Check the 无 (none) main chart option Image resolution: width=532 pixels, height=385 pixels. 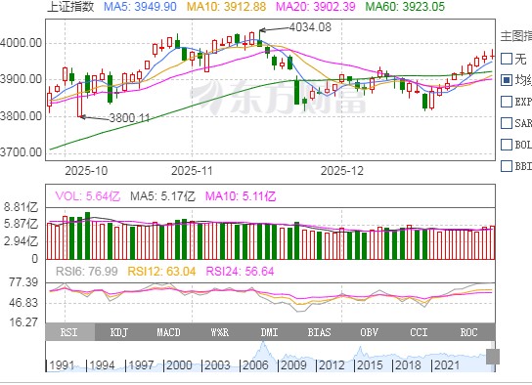pos(507,59)
